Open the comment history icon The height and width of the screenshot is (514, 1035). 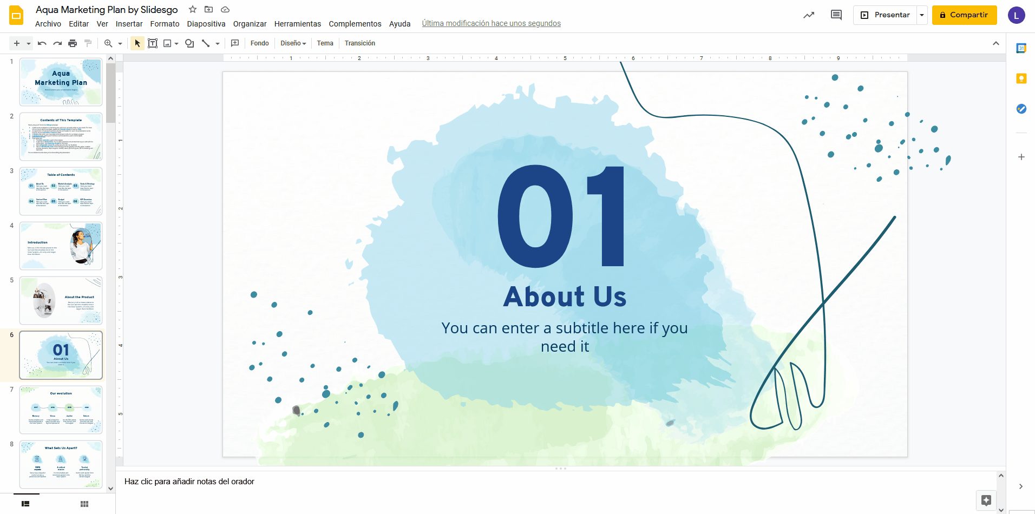click(x=836, y=15)
